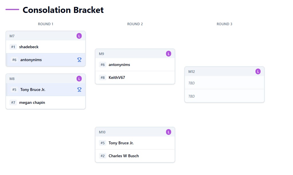
Task: Pick KeithV67 in match M9
Action: click(x=117, y=77)
